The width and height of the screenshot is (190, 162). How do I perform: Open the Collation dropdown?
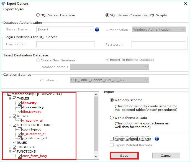(x=146, y=80)
